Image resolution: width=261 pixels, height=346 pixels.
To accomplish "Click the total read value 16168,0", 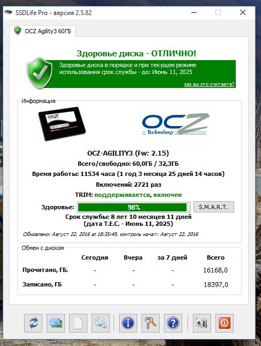I will pyautogui.click(x=215, y=270).
